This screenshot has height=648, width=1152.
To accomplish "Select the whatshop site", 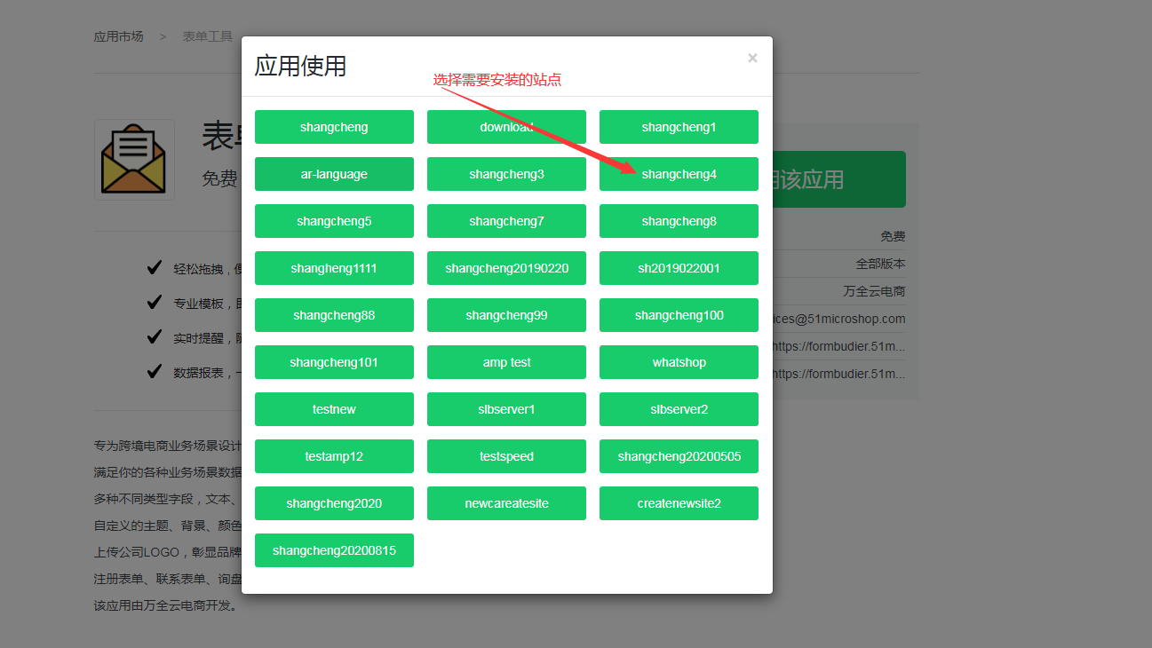I will (x=679, y=362).
